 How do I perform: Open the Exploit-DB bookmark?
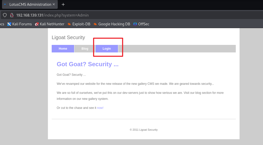click(79, 24)
